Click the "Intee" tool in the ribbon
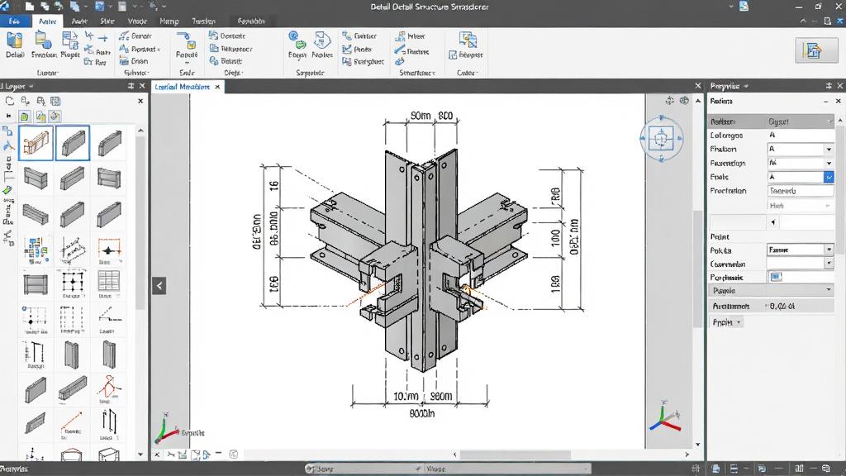This screenshot has height=476, width=846. (411, 36)
